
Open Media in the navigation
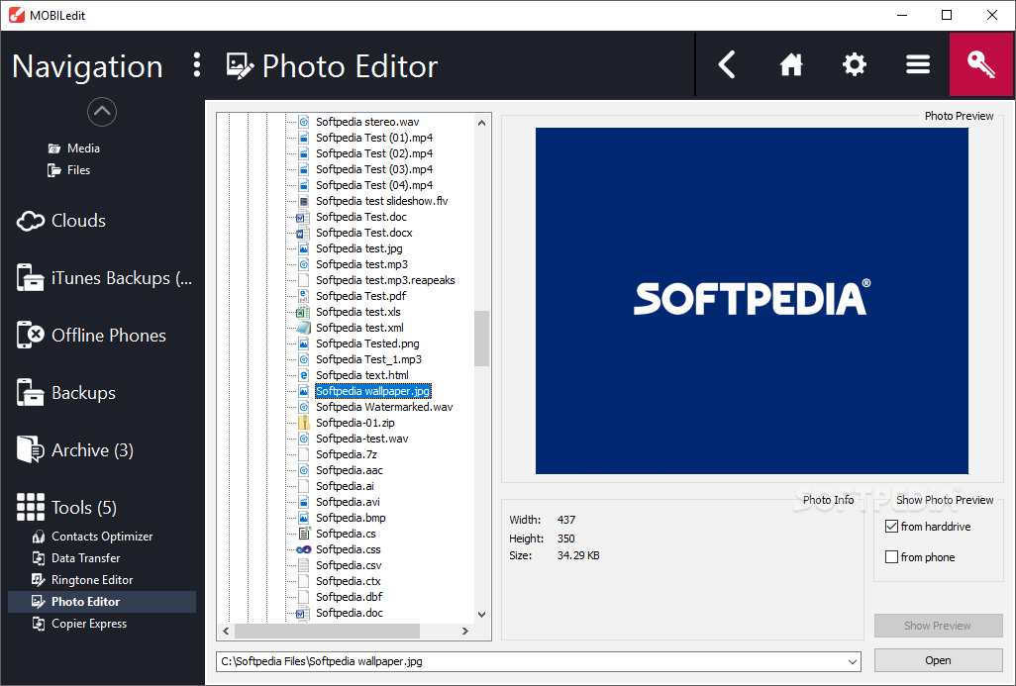click(x=83, y=148)
